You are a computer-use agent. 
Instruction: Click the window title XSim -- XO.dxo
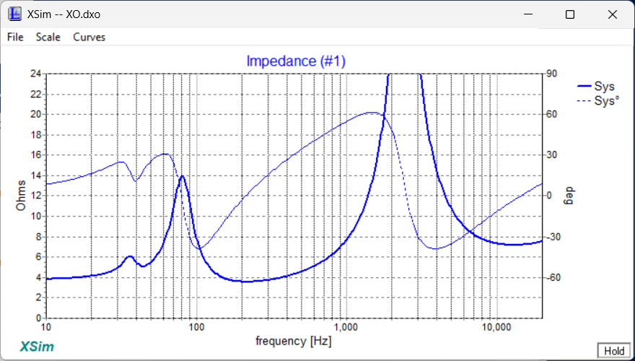57,14
